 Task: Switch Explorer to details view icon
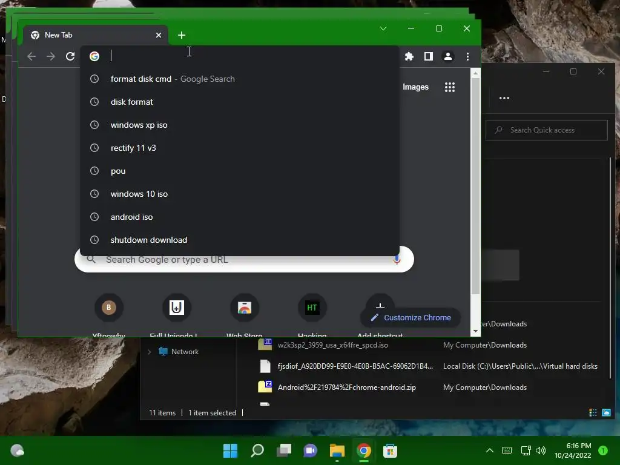pos(593,412)
